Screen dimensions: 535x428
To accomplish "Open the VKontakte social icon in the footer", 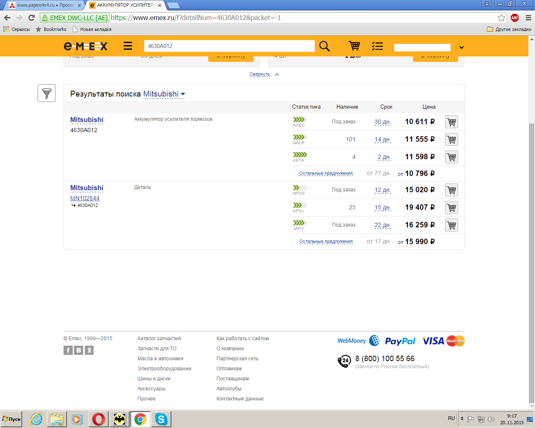I will tap(79, 350).
